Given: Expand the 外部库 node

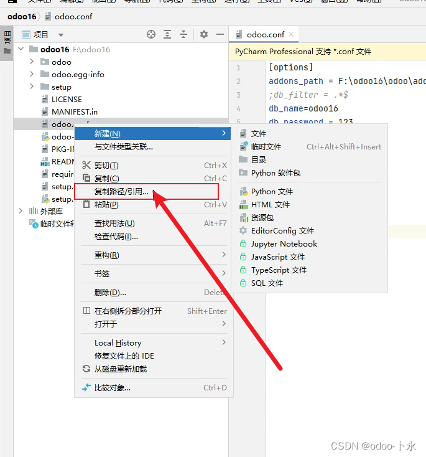Looking at the screenshot, I should pyautogui.click(x=21, y=210).
